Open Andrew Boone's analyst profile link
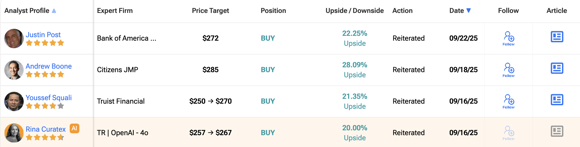 pos(49,66)
